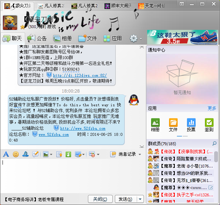220x205 pixels.
Task: Click the minion group avatar
Action: (x=10, y=23)
